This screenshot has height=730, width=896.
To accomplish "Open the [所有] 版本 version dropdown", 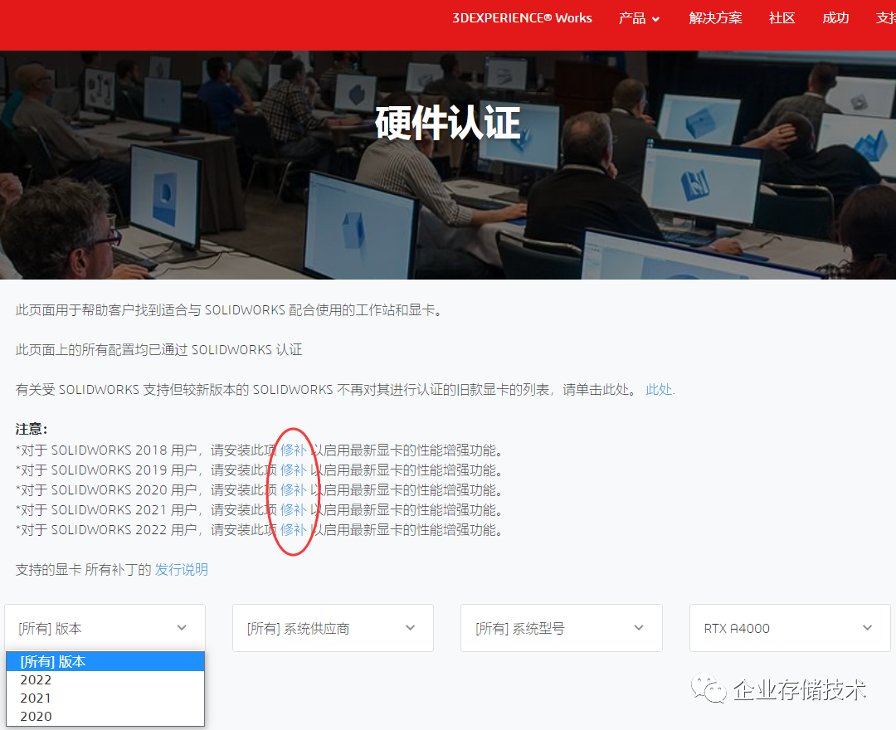I will pos(105,628).
